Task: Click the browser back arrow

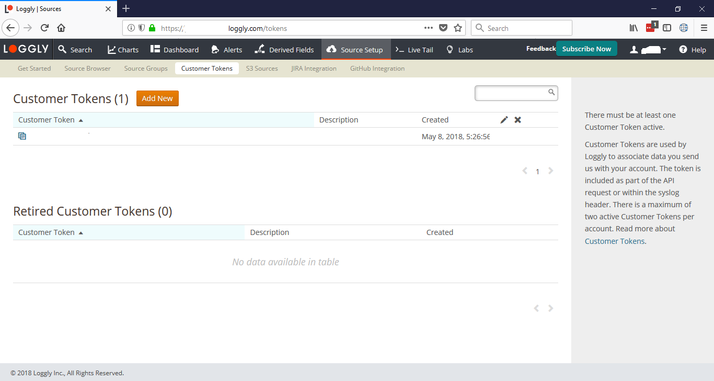Action: pyautogui.click(x=11, y=28)
